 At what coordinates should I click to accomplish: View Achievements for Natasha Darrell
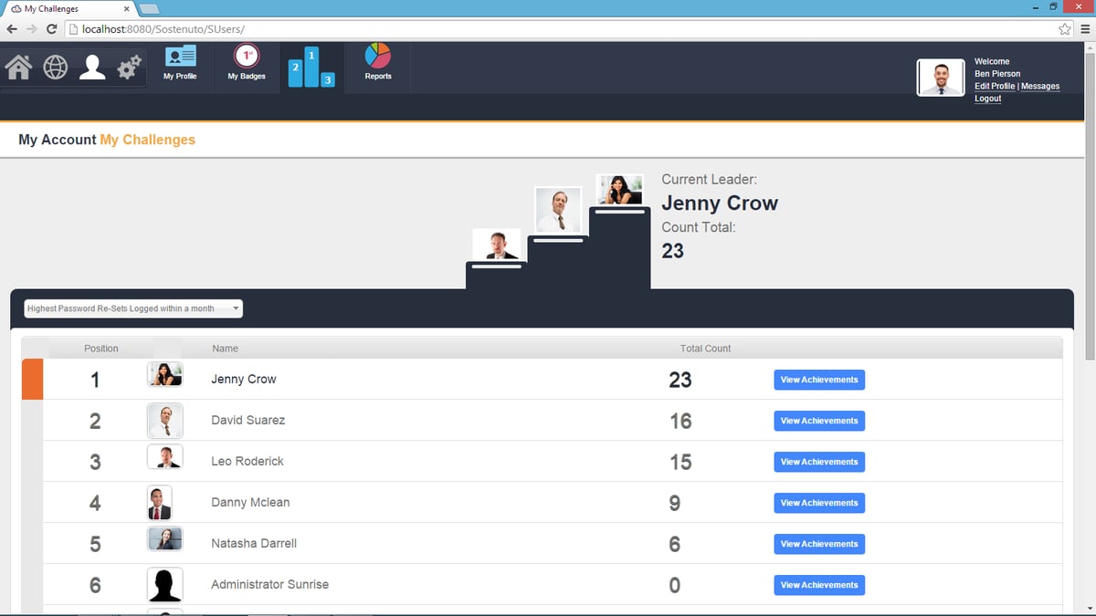tap(819, 544)
